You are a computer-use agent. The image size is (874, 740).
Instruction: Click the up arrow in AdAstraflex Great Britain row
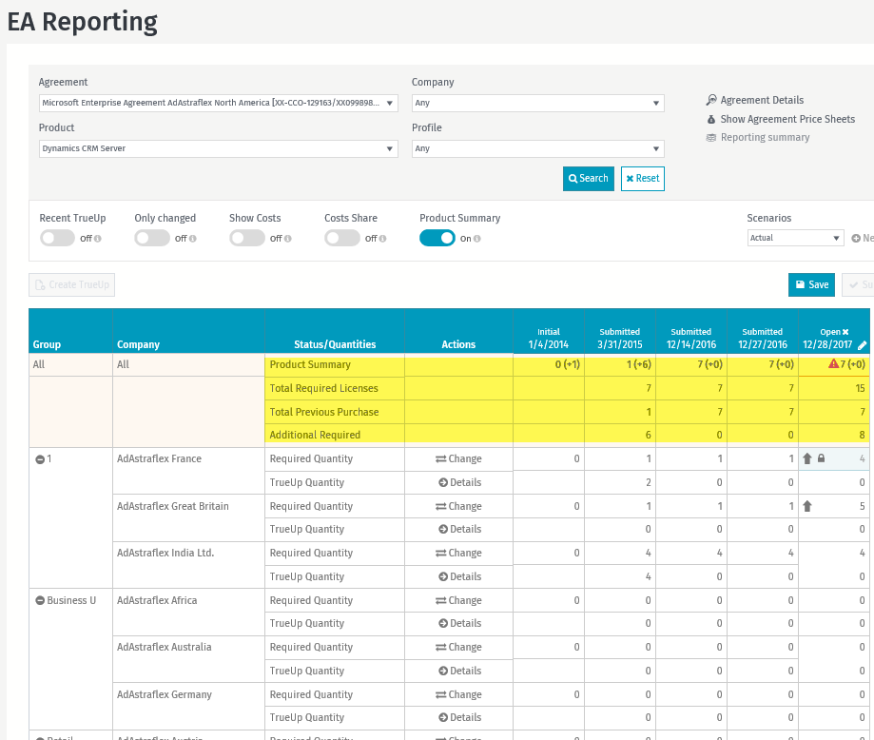807,506
